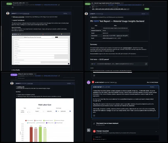Click sundarmachani's purple avatar

click(x=89, y=82)
